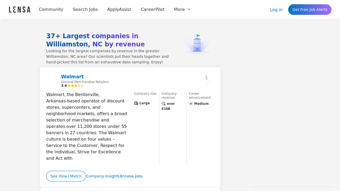
Task: Open the Community menu item
Action: (51, 9)
